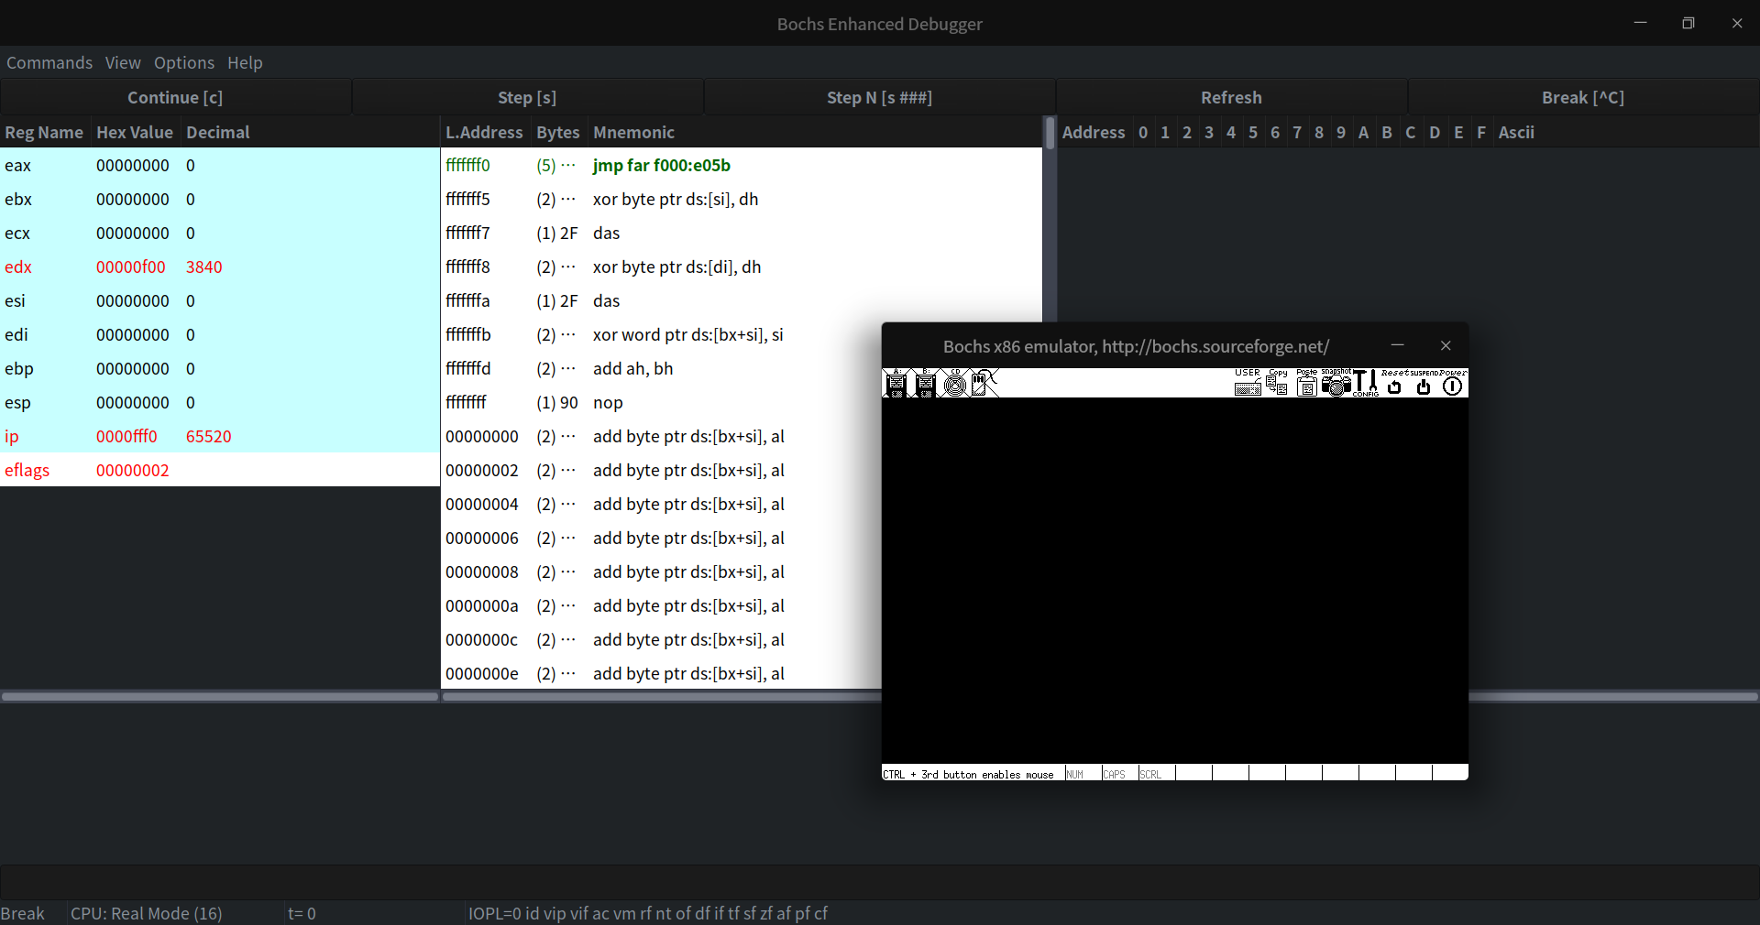The height and width of the screenshot is (925, 1760).
Task: Click the Hex Value column header
Action: tap(135, 132)
